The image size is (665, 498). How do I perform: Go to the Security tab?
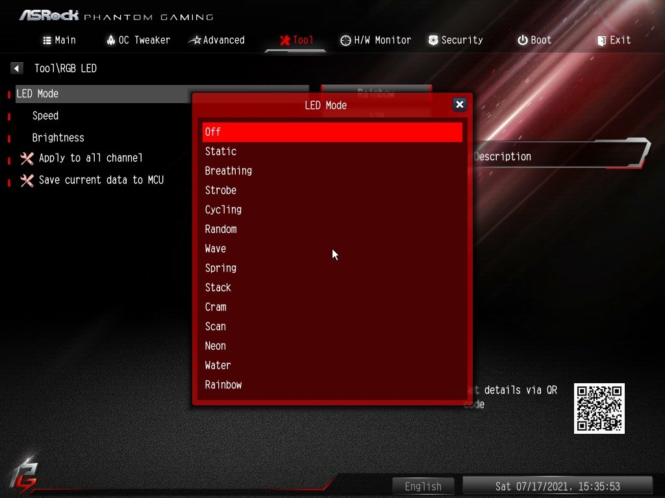pos(455,40)
